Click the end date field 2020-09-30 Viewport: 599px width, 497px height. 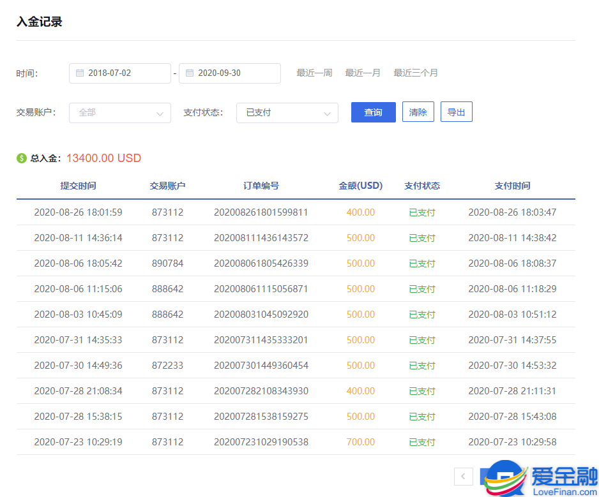pos(230,73)
